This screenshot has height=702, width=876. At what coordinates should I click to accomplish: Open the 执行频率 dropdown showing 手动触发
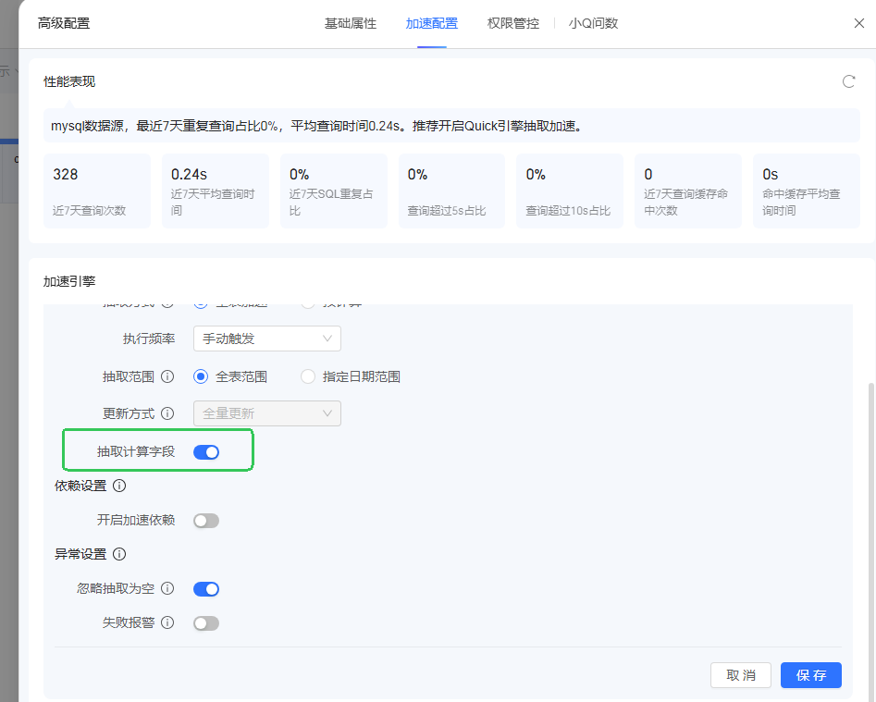click(266, 339)
